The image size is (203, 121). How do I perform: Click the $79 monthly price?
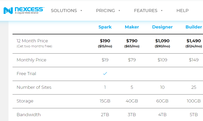[x=132, y=60]
